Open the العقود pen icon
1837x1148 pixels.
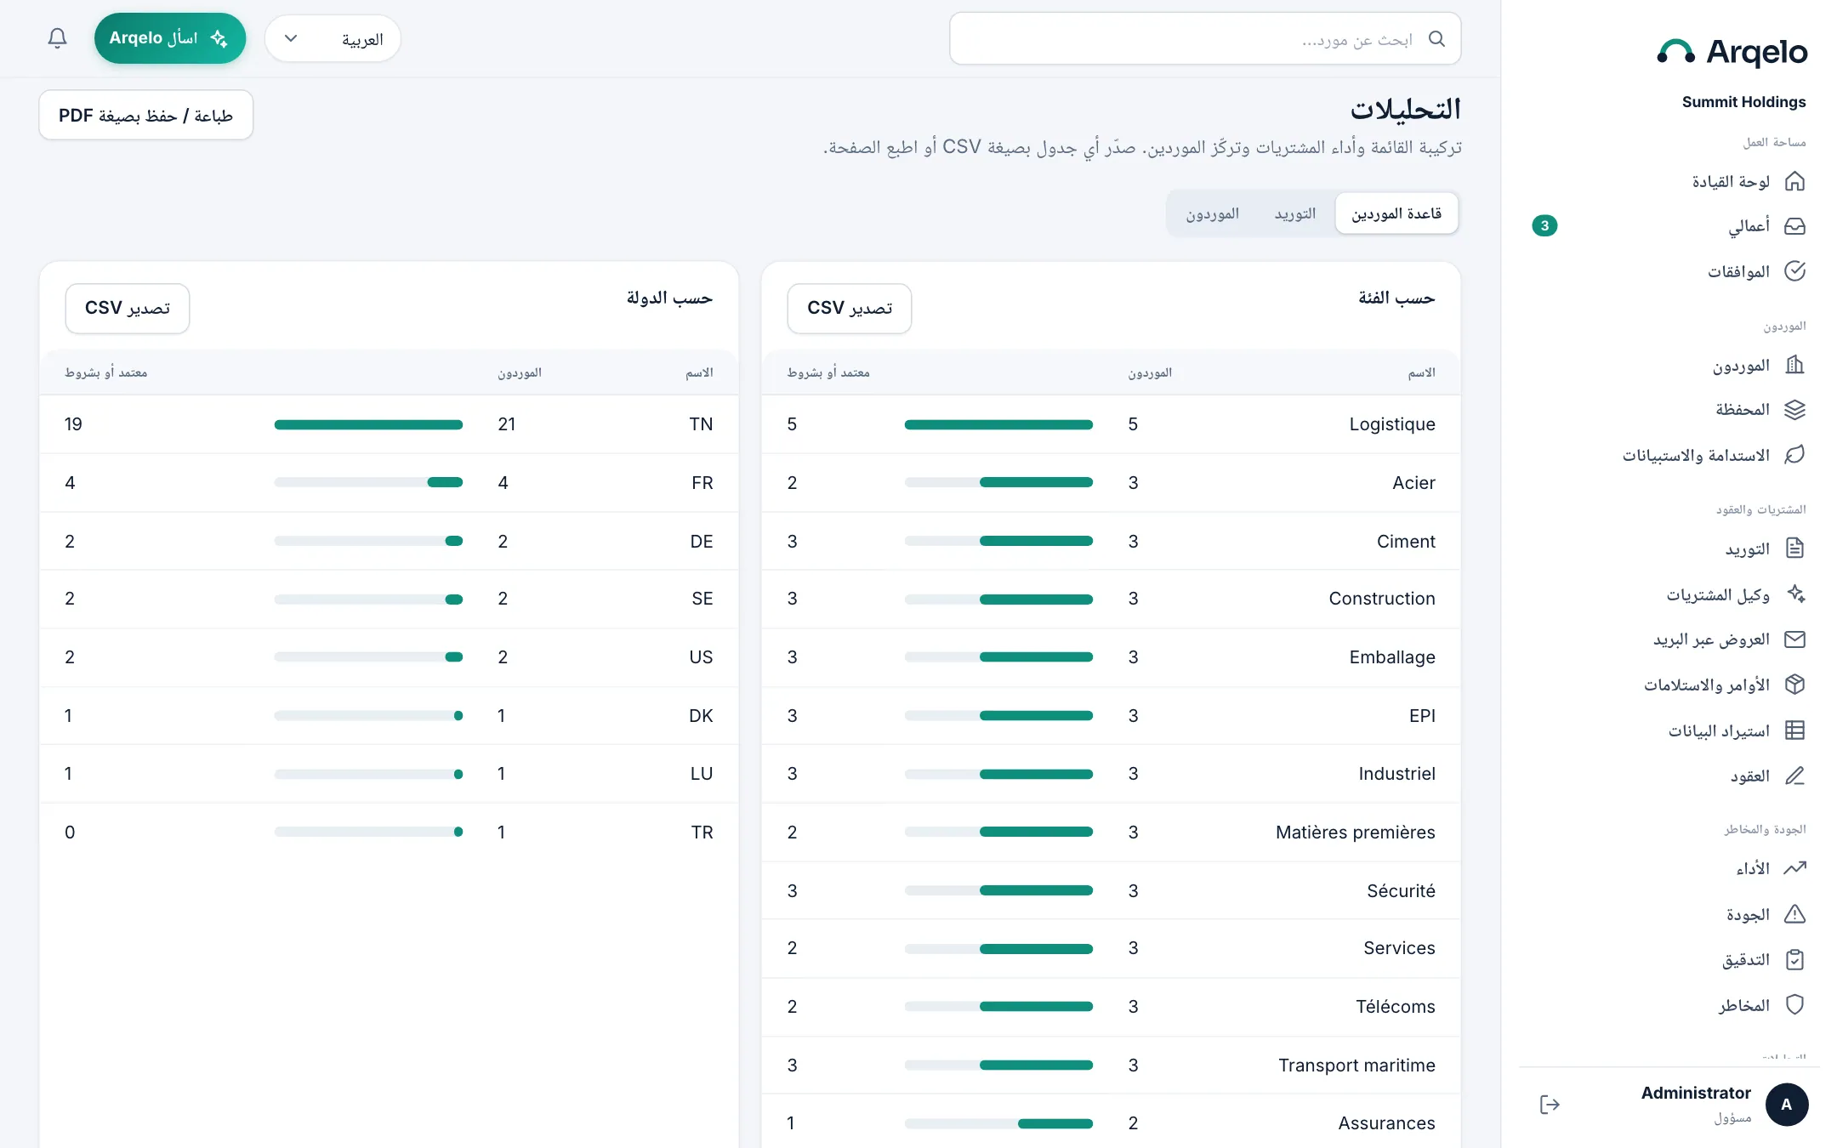pyautogui.click(x=1794, y=776)
